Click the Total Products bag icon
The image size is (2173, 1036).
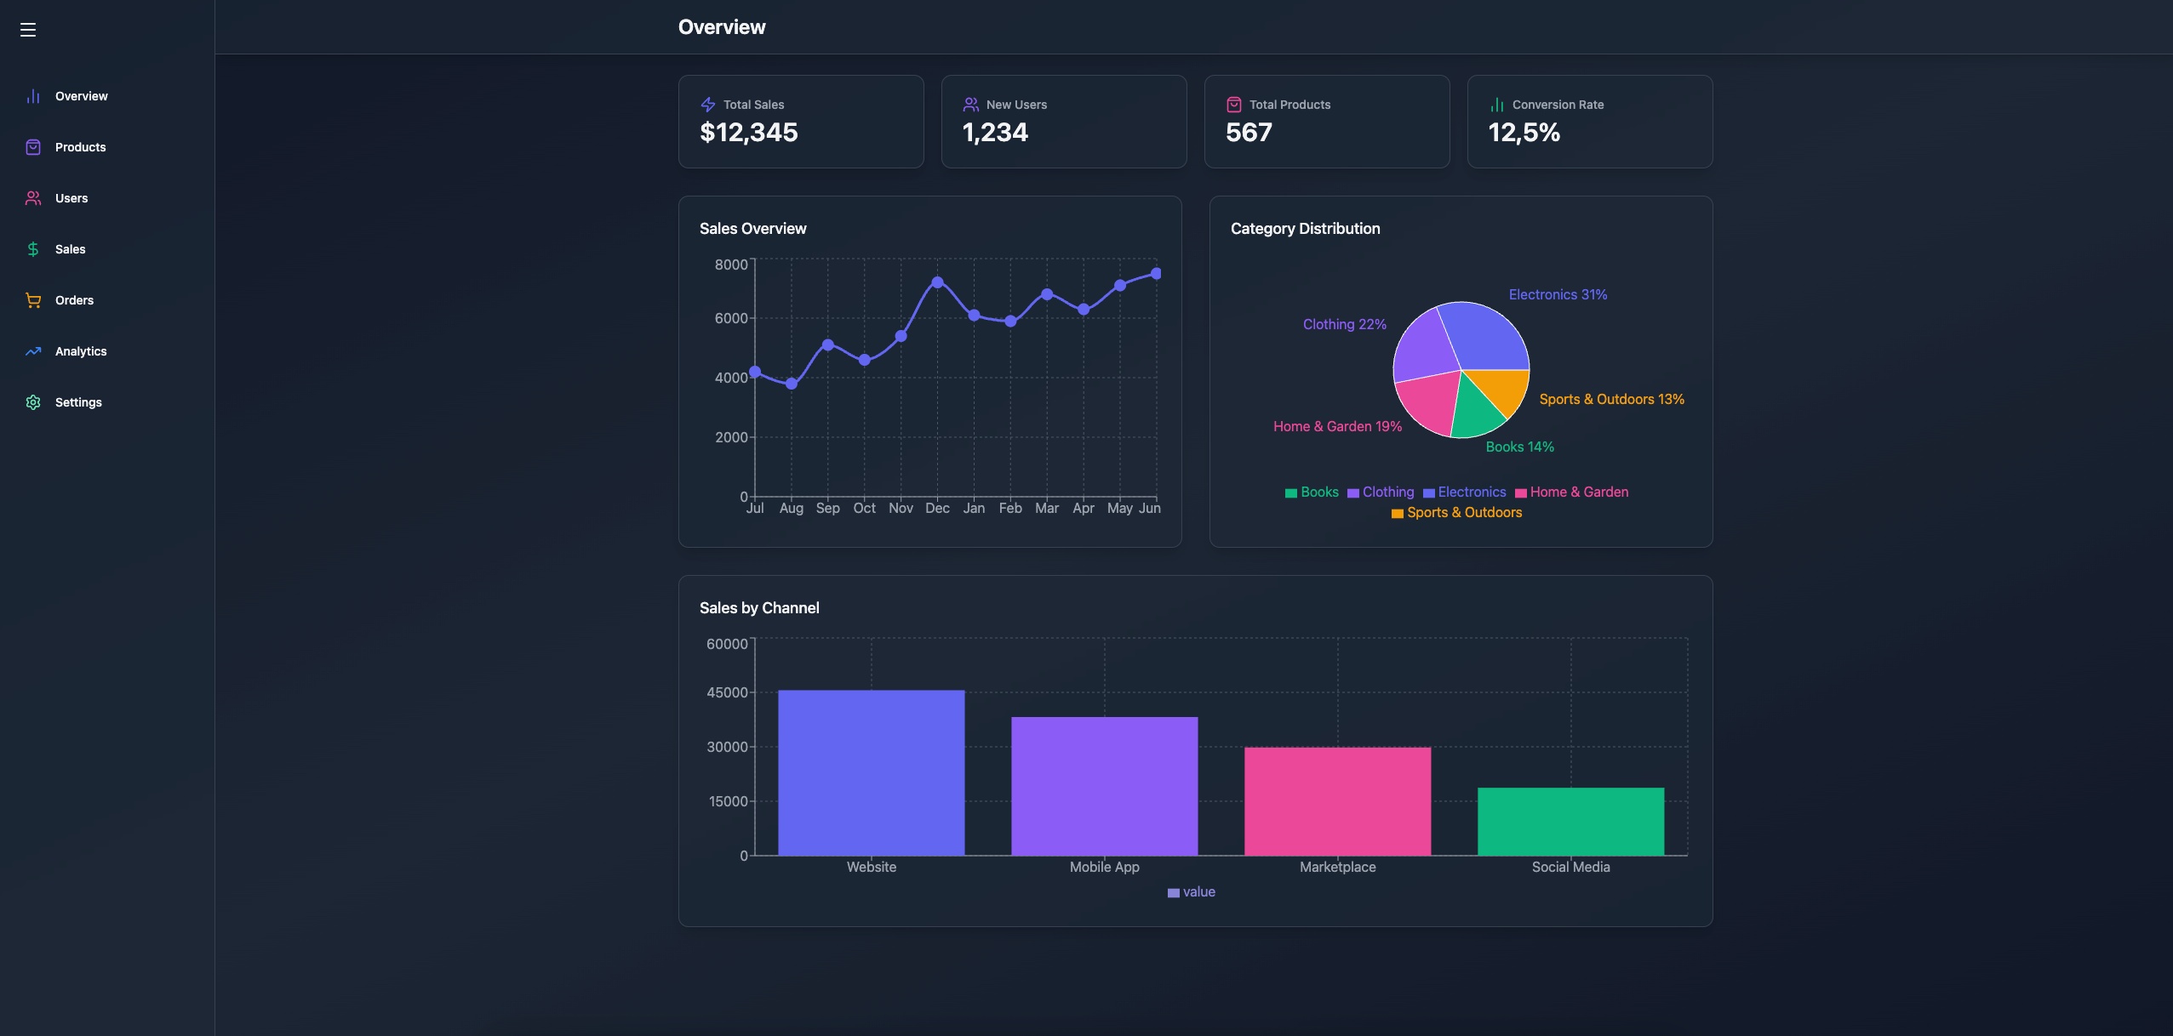click(1235, 104)
